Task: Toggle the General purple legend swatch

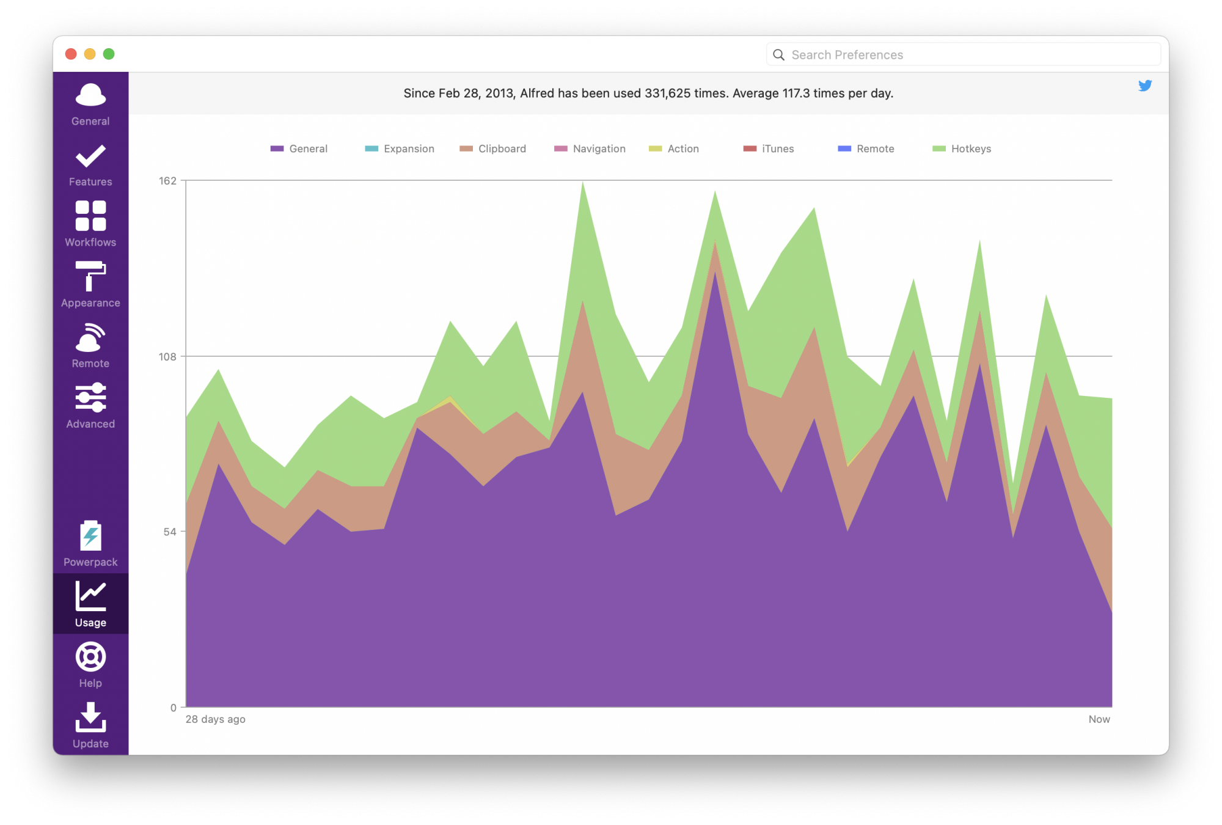Action: (277, 148)
